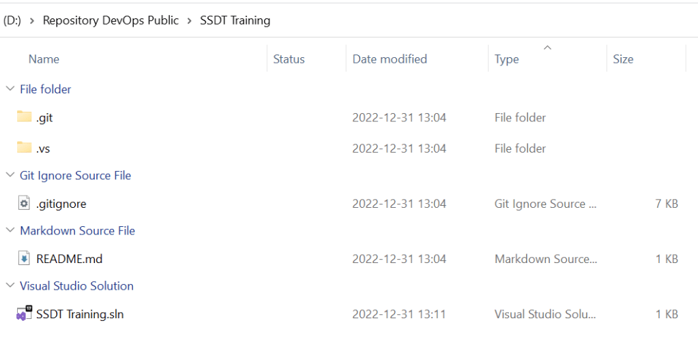Click the SSDT Training.sln Visual Studio icon
The width and height of the screenshot is (698, 338).
25,313
